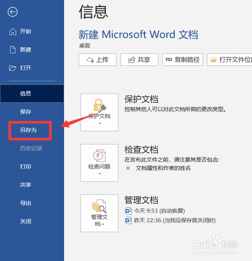Click the 管理文档 section heading
Screen dimensions: 252x261
(x=141, y=200)
